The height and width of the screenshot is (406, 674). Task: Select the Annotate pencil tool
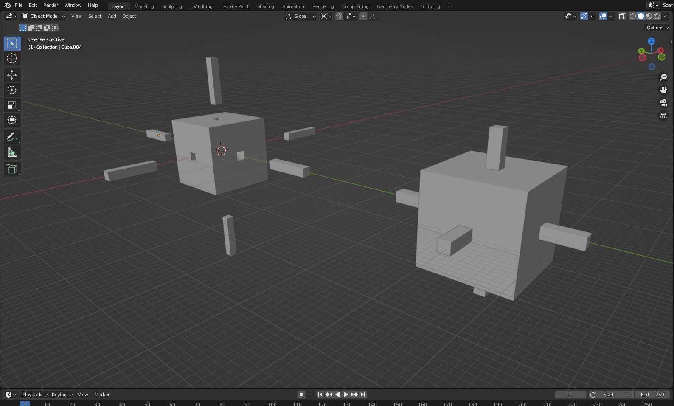(12, 137)
